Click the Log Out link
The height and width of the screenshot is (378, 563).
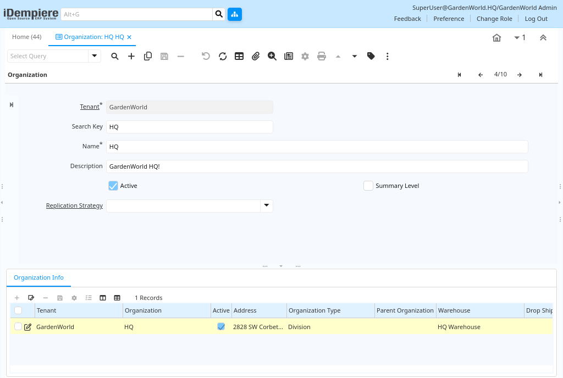click(536, 19)
